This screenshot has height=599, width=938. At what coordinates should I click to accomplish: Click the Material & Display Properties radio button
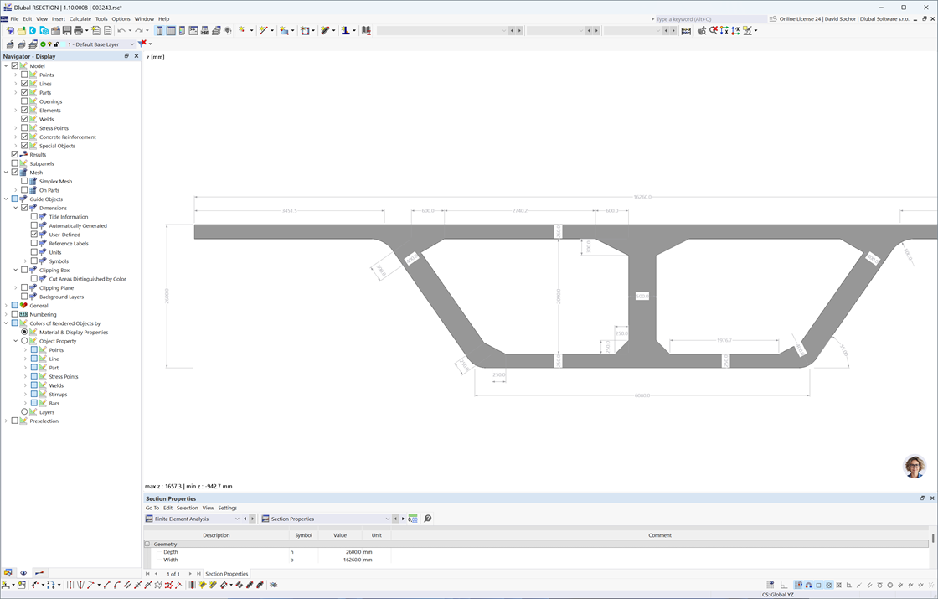23,332
